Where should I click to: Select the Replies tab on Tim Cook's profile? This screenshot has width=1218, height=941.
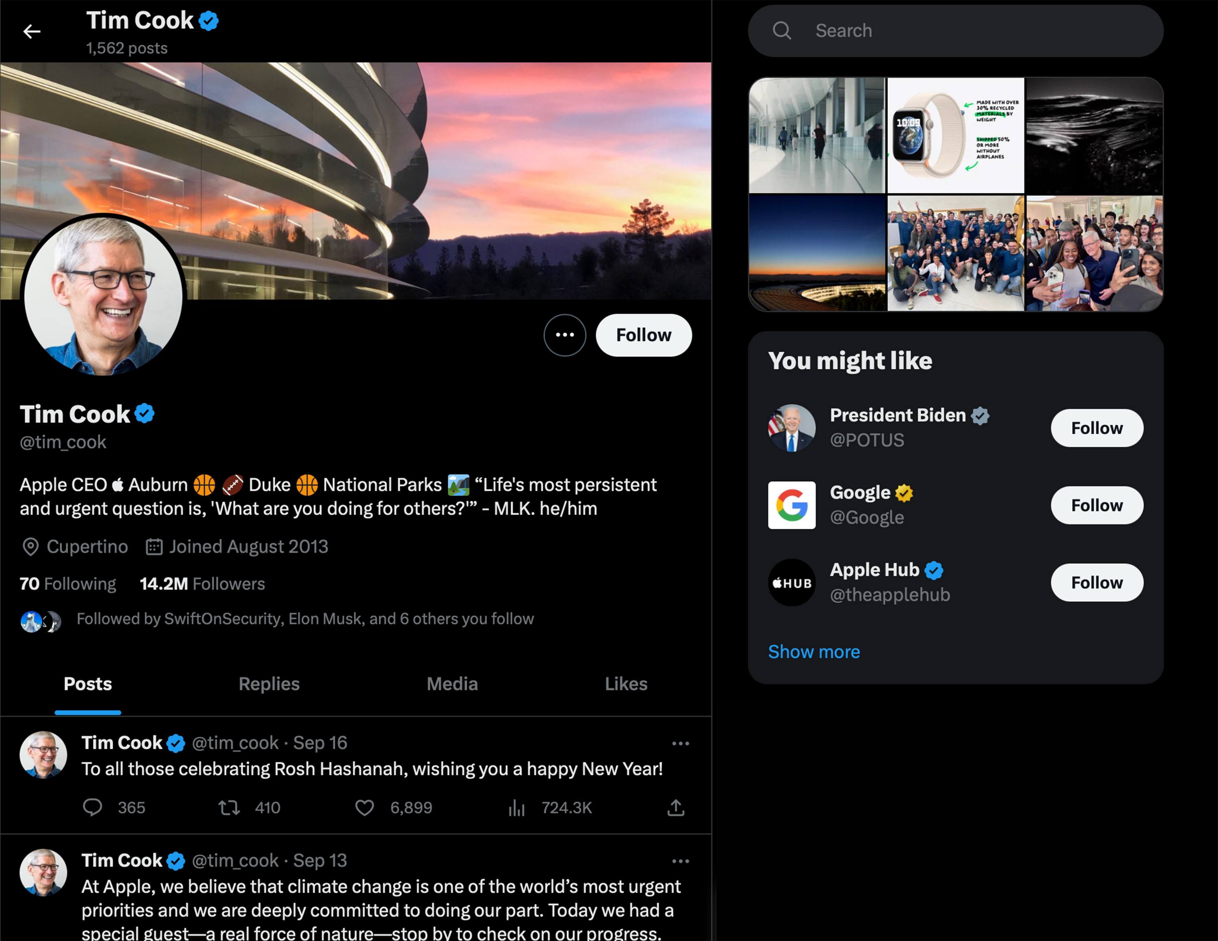pos(269,683)
